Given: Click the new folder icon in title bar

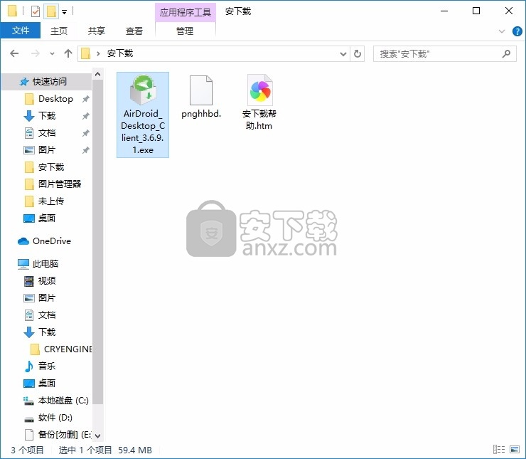Looking at the screenshot, I should point(50,11).
